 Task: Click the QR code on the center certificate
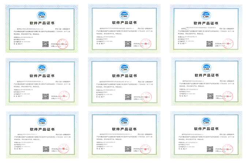click(x=128, y=97)
